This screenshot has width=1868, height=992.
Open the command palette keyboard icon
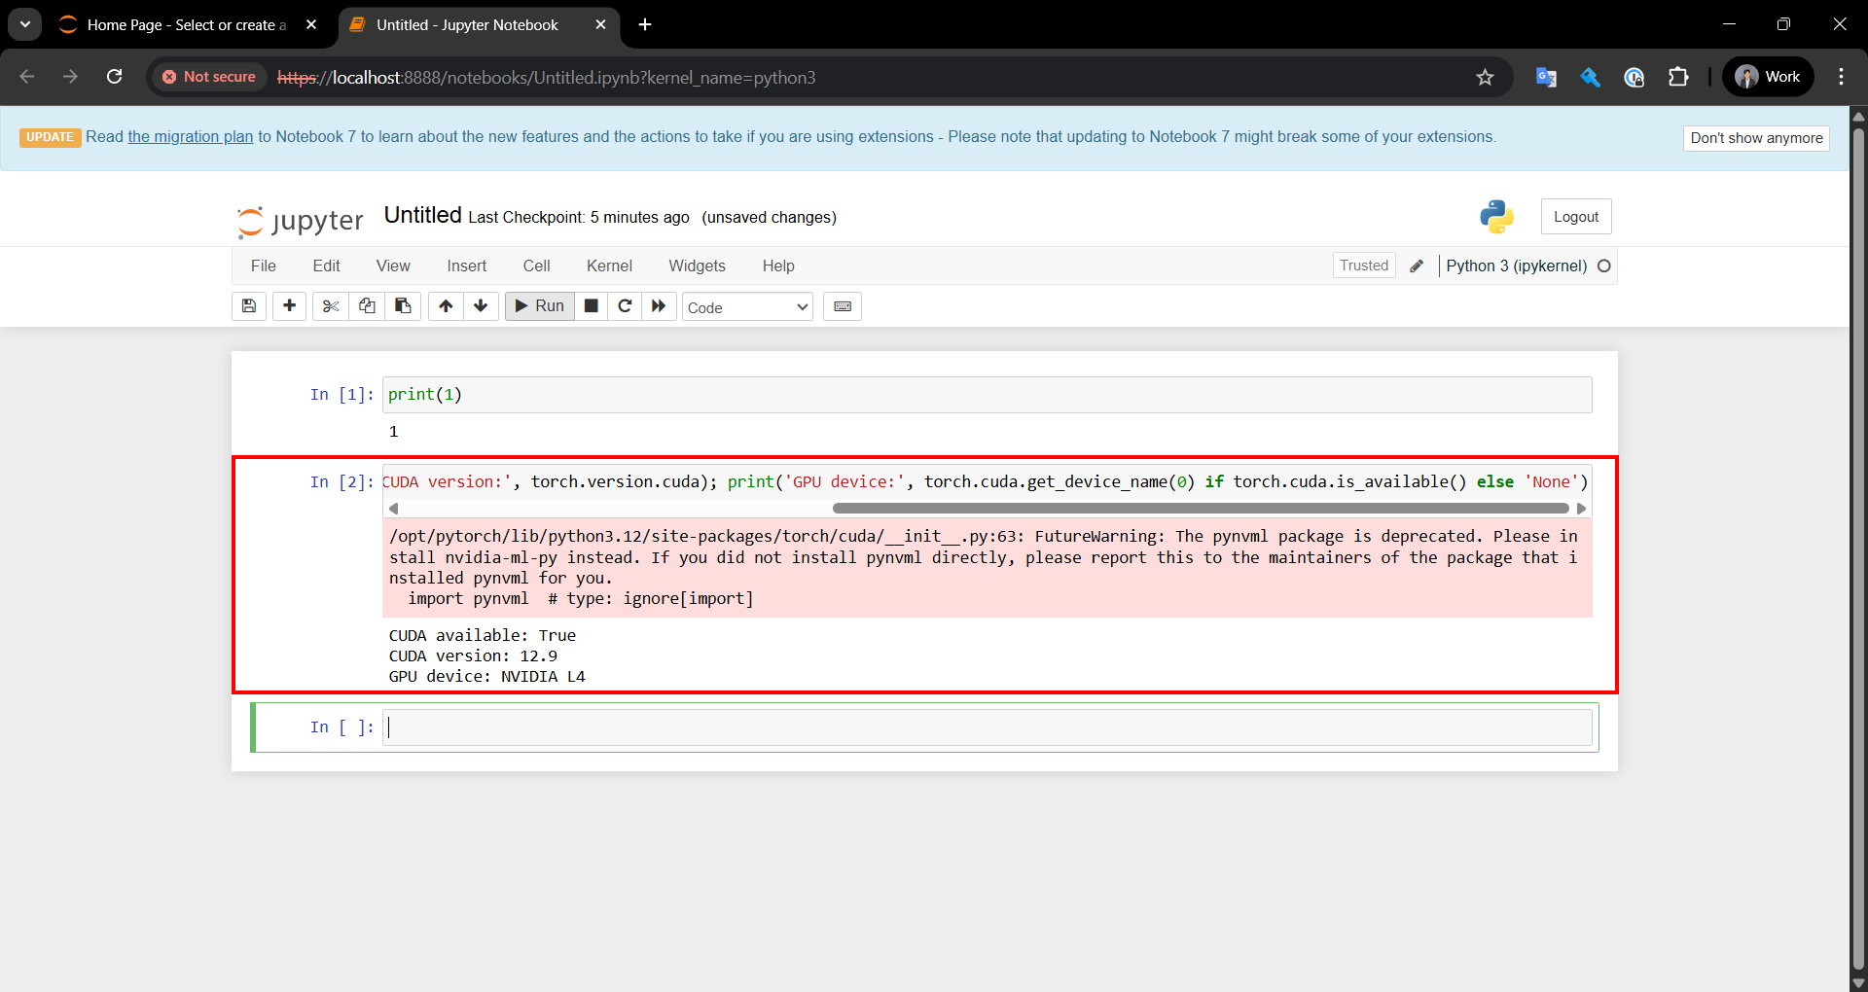click(x=843, y=306)
